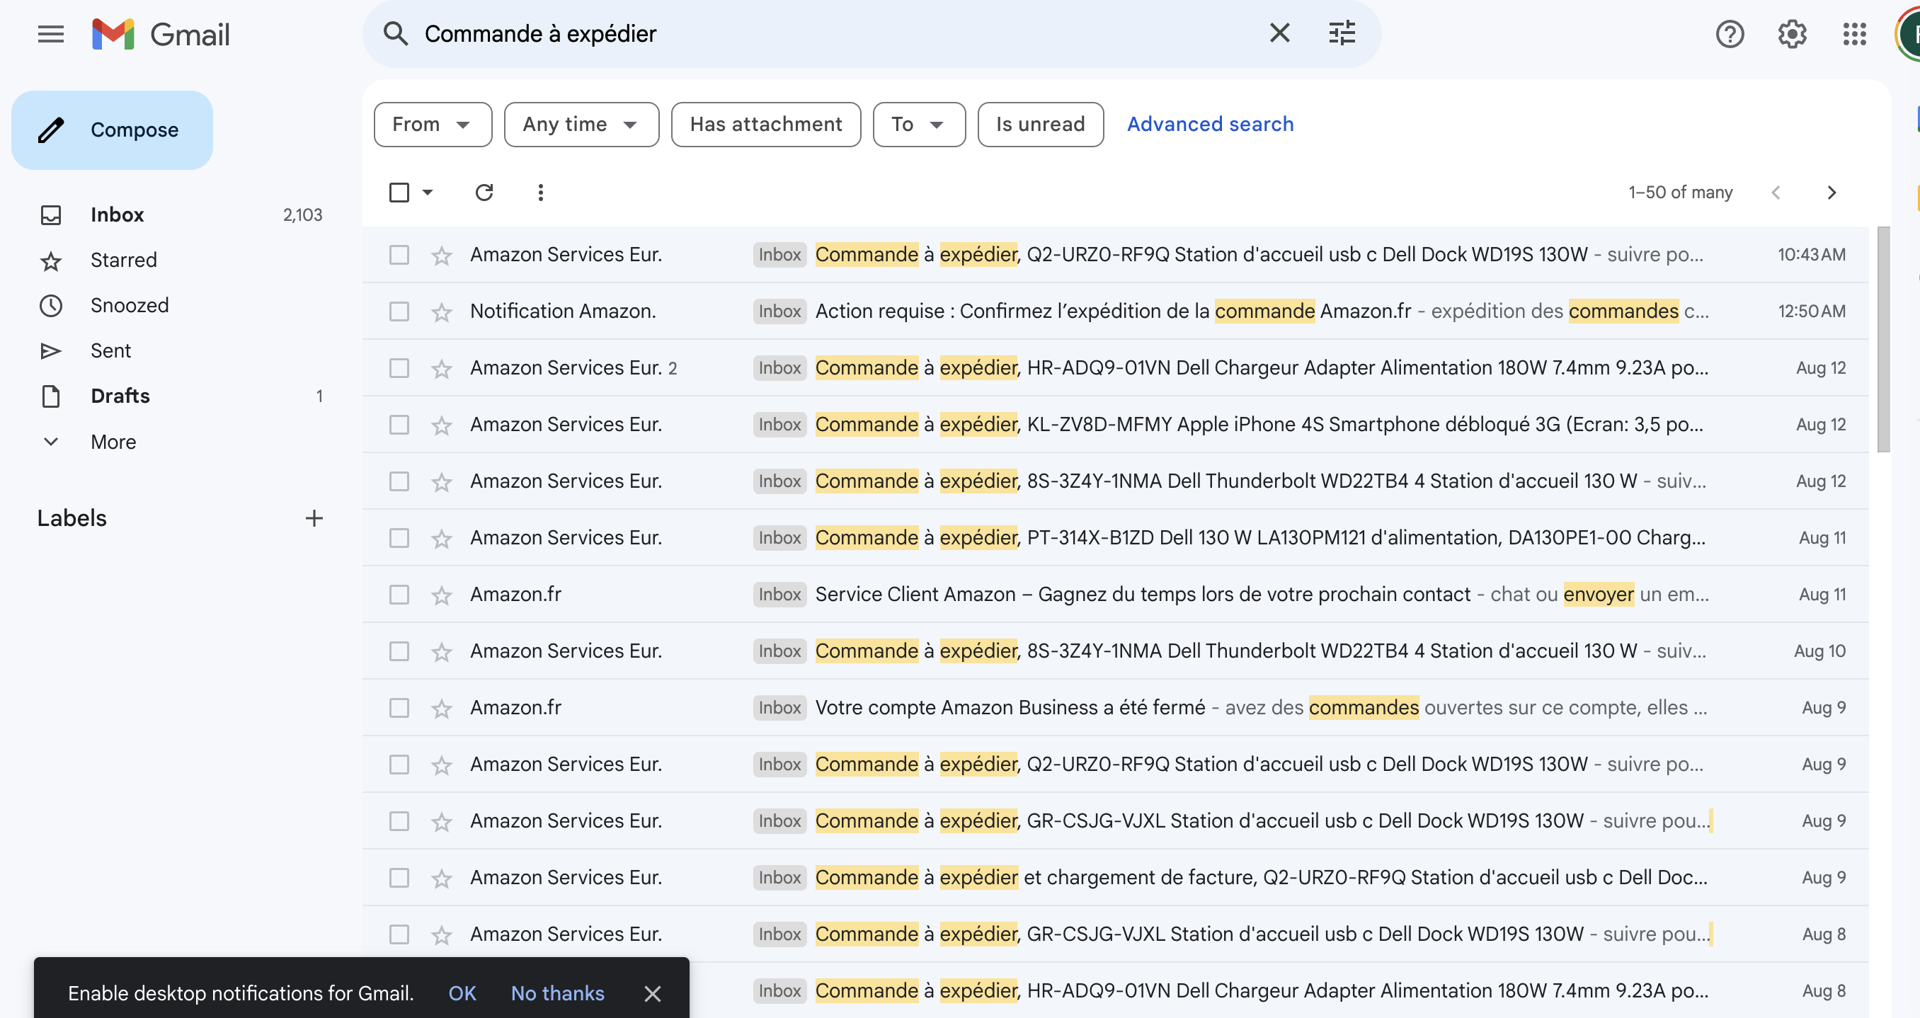The image size is (1920, 1018).
Task: Toggle the select-all checkbox
Action: [399, 193]
